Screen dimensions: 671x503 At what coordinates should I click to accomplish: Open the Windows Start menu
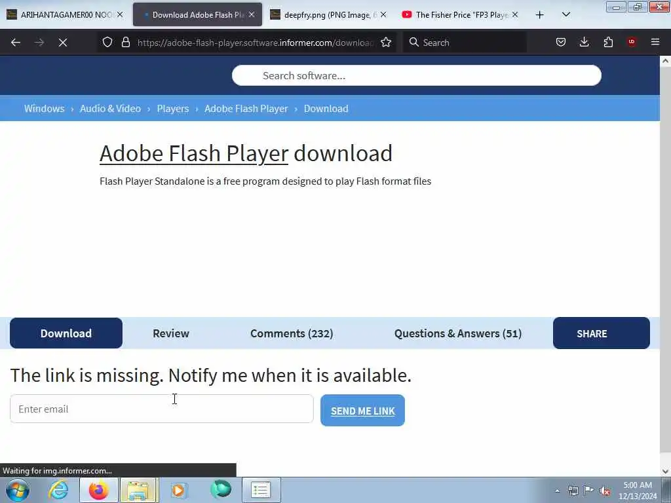(x=18, y=490)
